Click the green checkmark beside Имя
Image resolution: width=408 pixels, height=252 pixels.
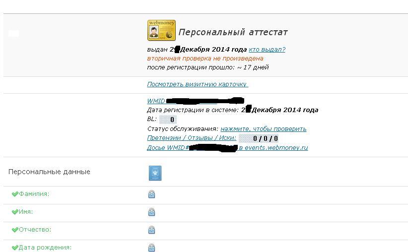[x=15, y=212]
